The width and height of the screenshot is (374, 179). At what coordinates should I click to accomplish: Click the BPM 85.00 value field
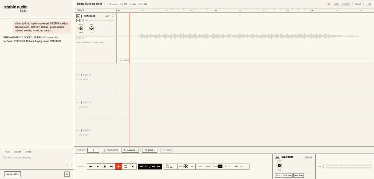click(x=170, y=167)
